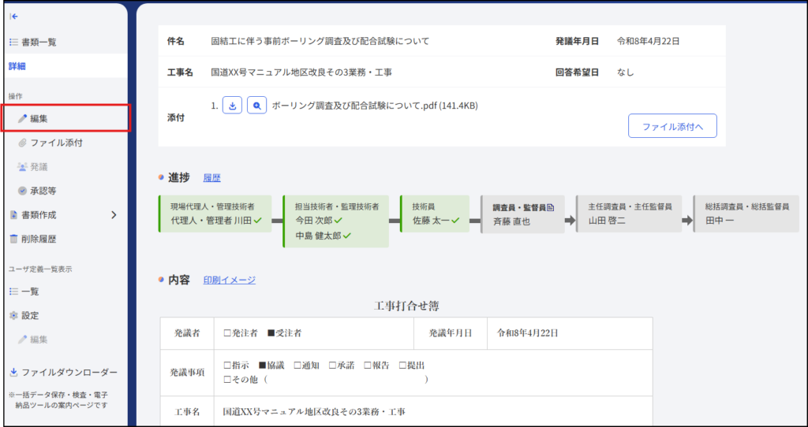The height and width of the screenshot is (427, 808).
Task: Click the document-plus icon beside 書類作成
Action: click(x=14, y=215)
